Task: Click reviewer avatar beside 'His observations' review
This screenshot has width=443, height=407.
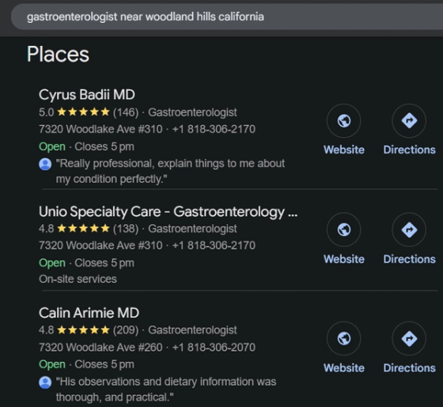Action: [45, 382]
